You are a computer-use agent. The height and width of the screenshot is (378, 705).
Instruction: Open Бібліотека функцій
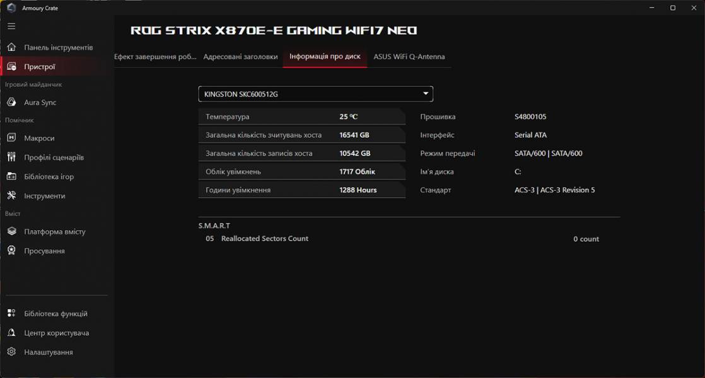tap(54, 313)
